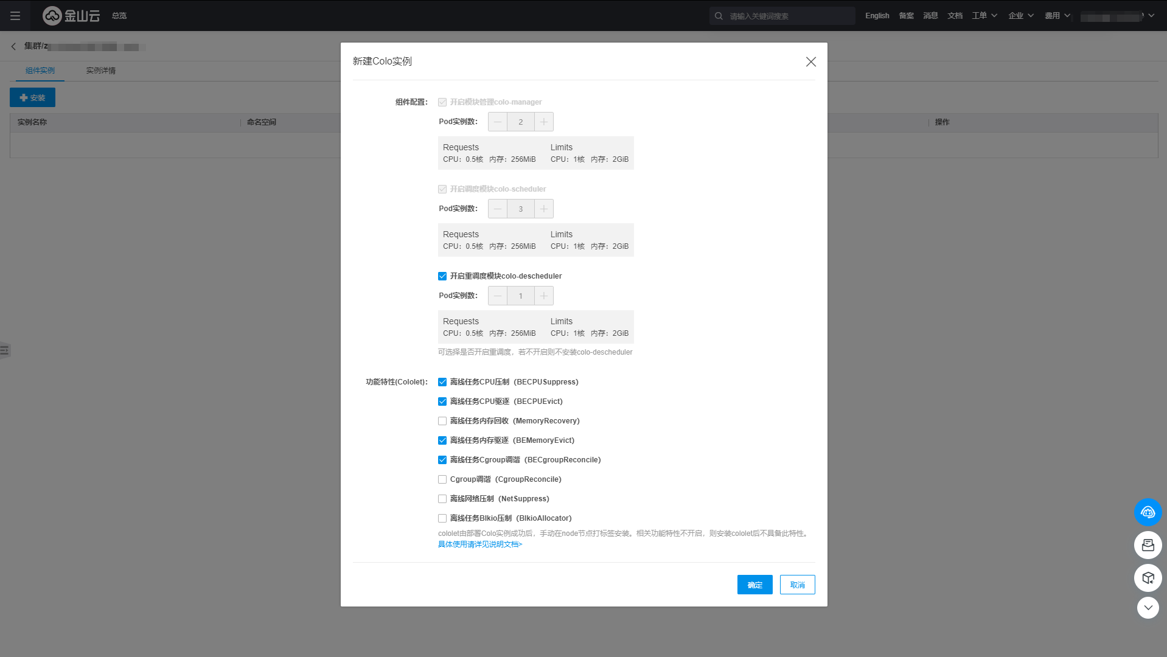The height and width of the screenshot is (657, 1167).
Task: Click the 操作 column header
Action: pyautogui.click(x=942, y=122)
